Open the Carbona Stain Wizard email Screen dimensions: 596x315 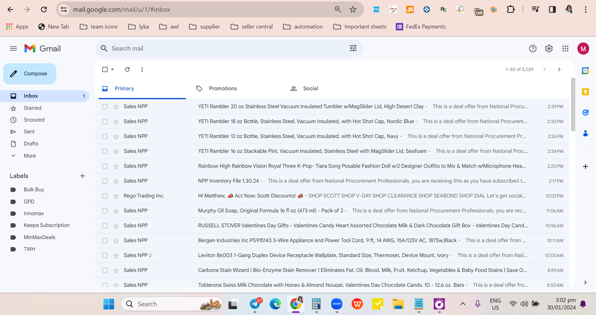tap(332, 270)
